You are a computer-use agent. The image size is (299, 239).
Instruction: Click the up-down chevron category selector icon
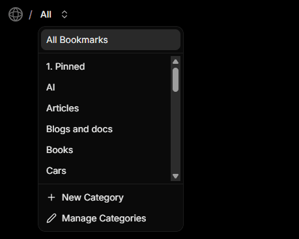coord(64,14)
